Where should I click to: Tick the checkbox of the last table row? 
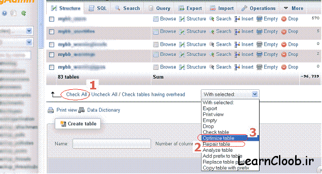[51, 68]
